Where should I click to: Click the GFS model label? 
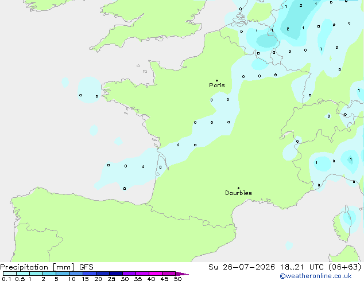[86, 267]
